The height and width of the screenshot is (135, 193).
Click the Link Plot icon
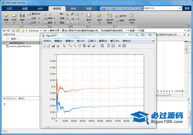click(102, 46)
